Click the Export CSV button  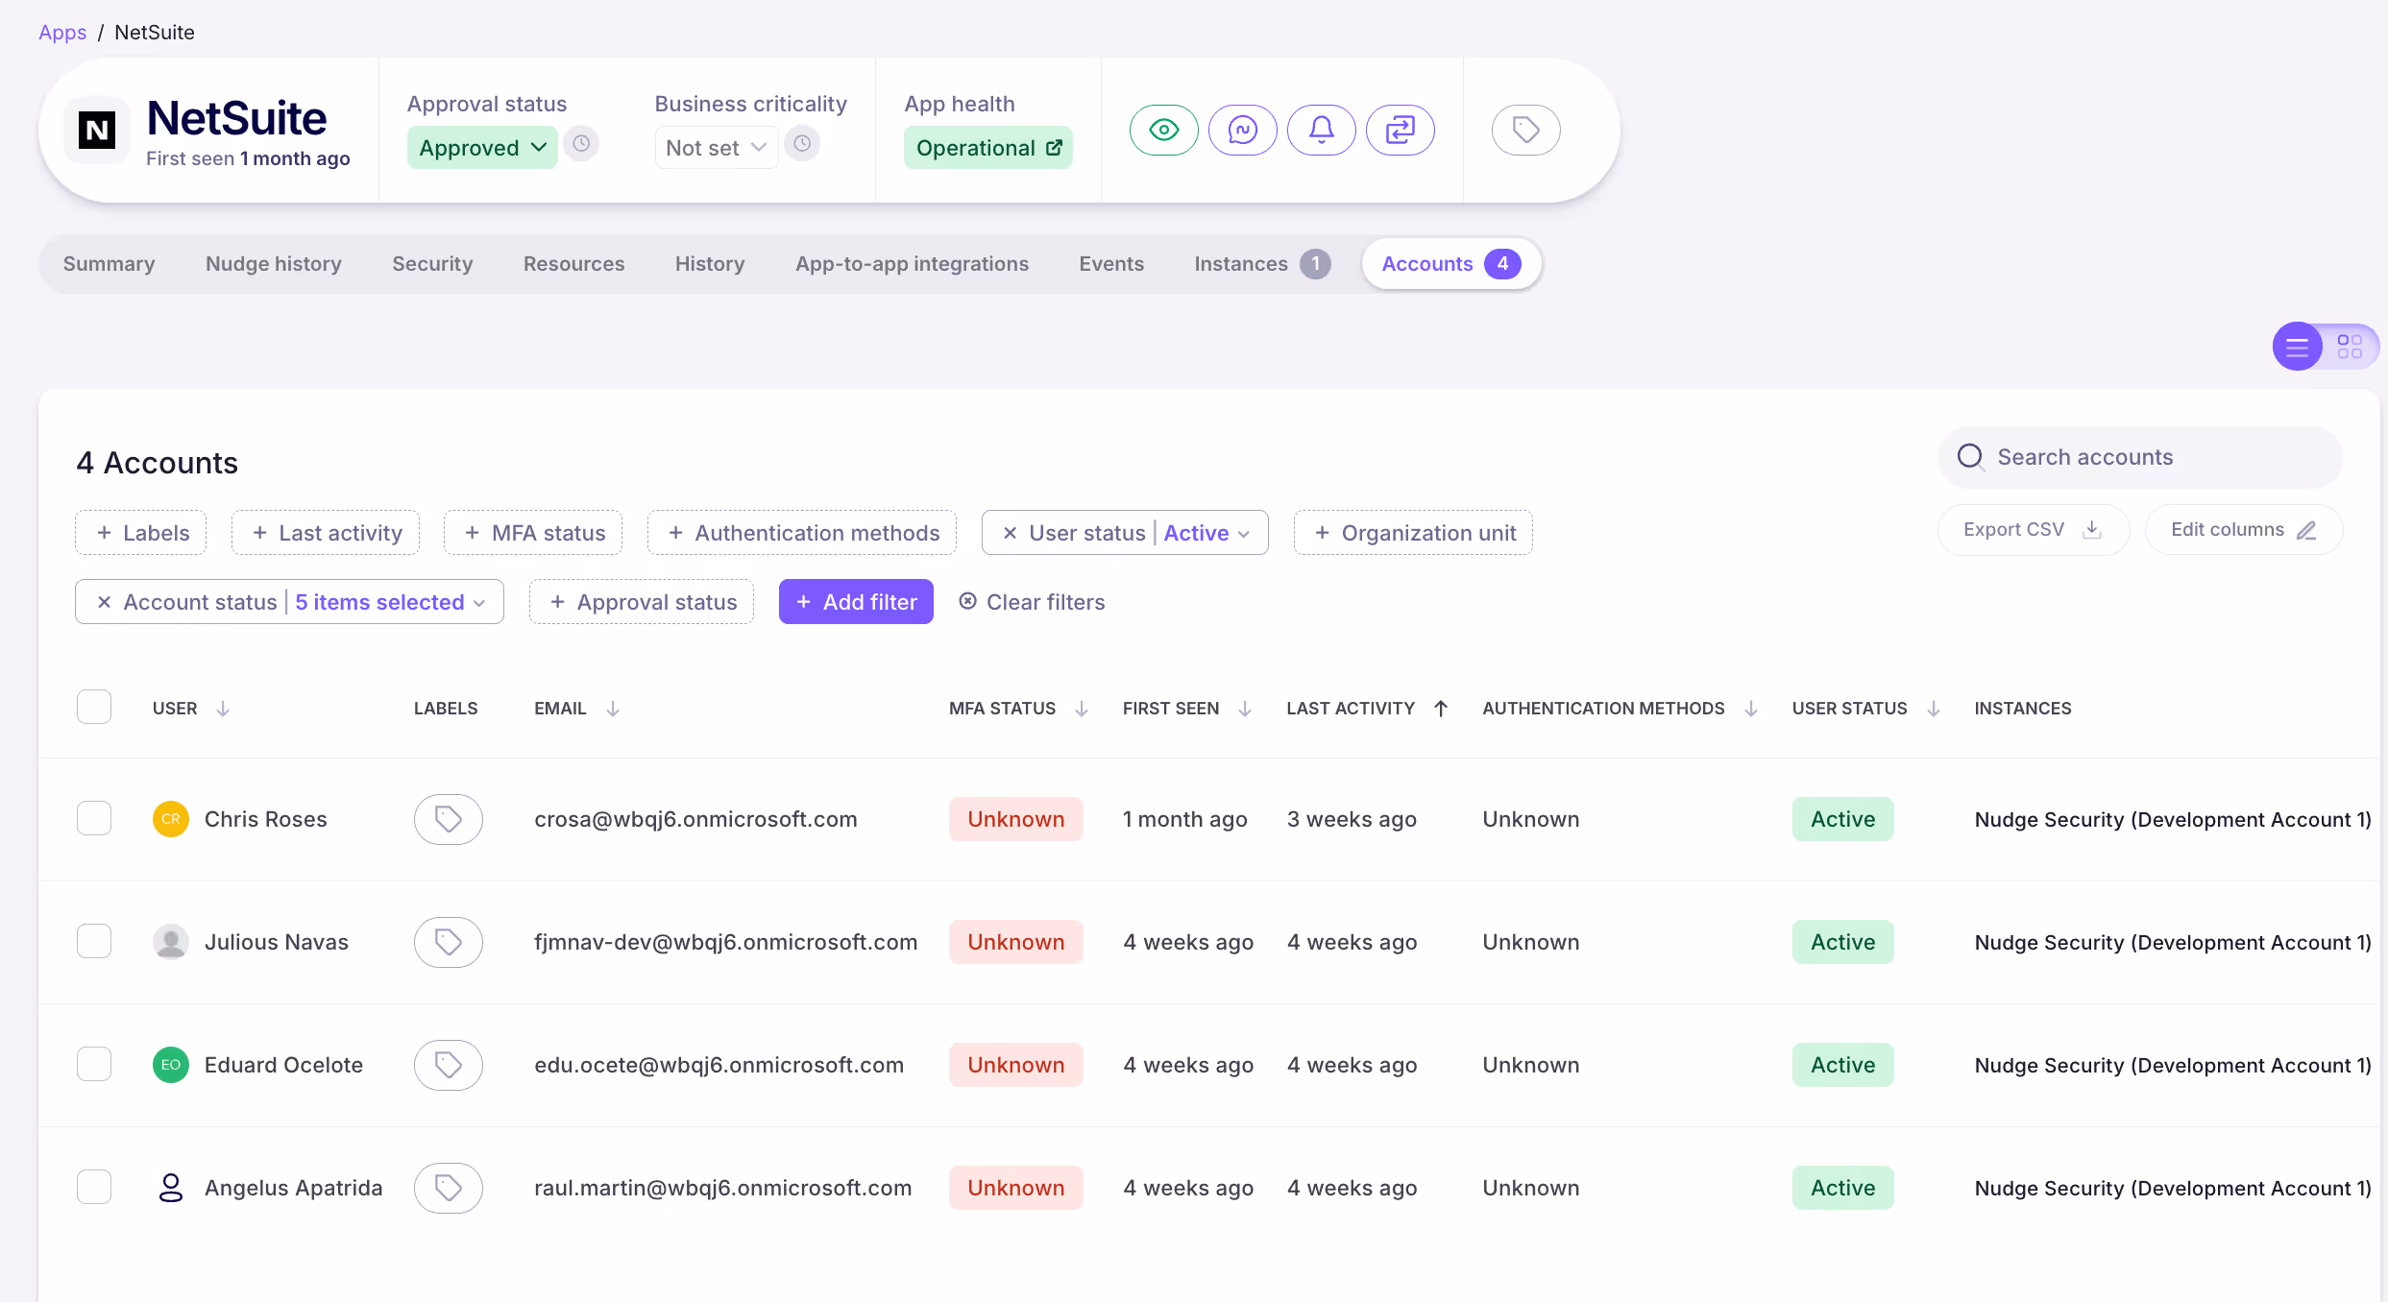tap(2032, 529)
